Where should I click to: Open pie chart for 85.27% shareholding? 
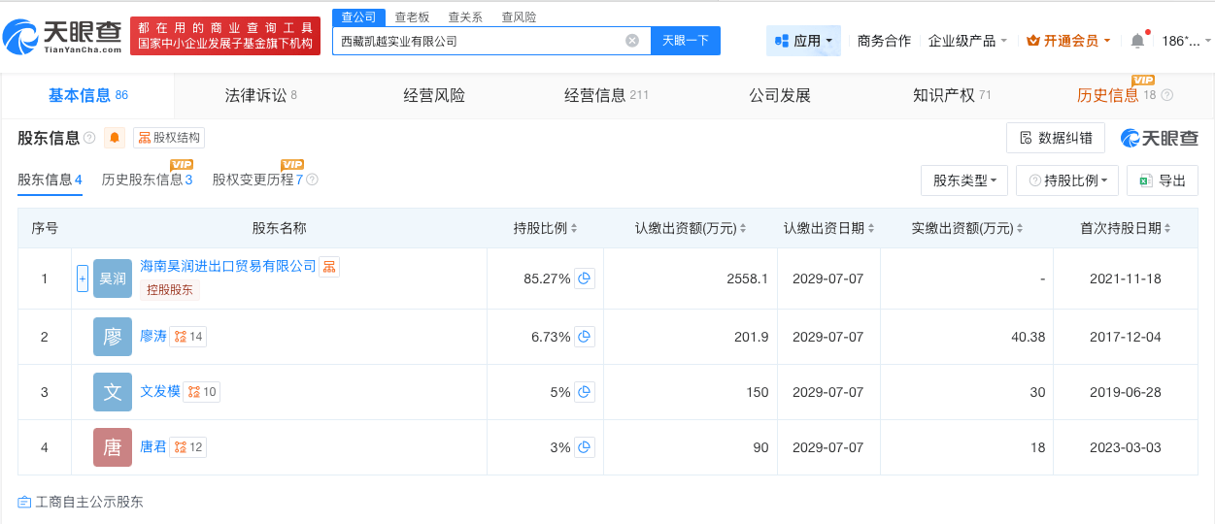coord(584,278)
